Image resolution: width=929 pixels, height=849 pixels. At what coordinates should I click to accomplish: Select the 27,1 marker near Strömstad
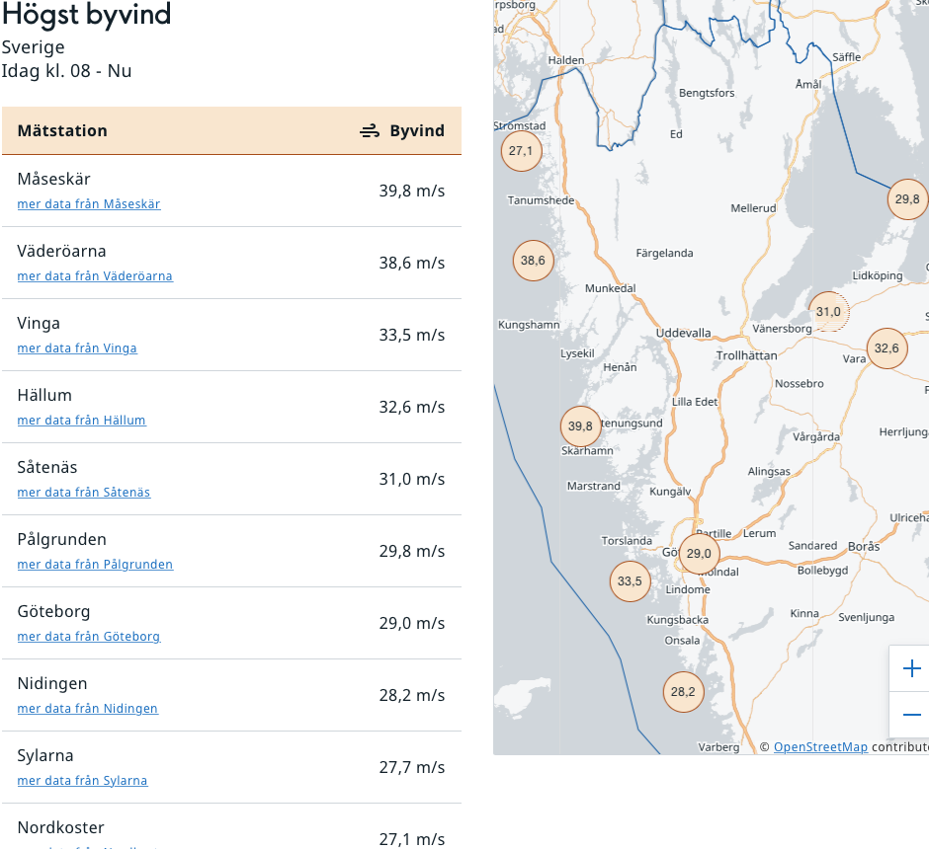[521, 151]
